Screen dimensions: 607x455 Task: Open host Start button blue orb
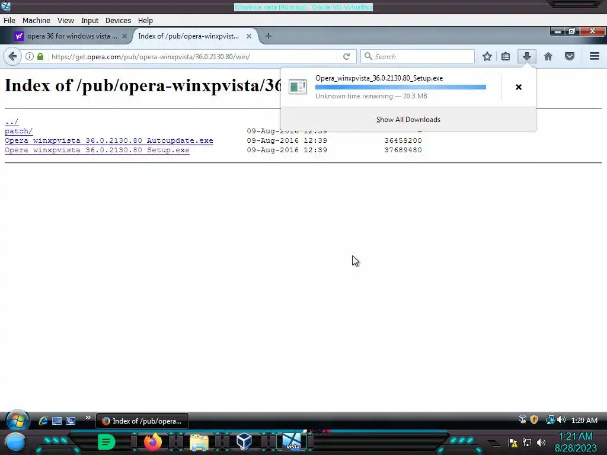coord(15,443)
